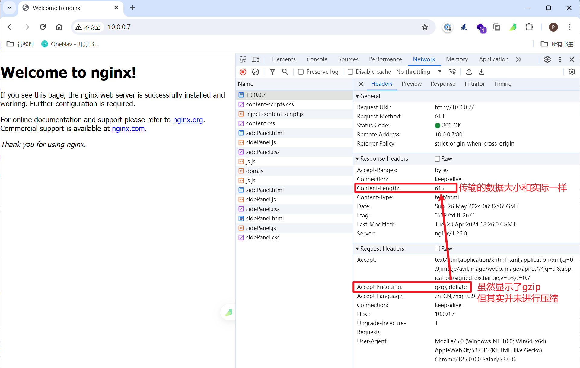Open OneNav bookmark
580x368 pixels.
click(x=70, y=44)
